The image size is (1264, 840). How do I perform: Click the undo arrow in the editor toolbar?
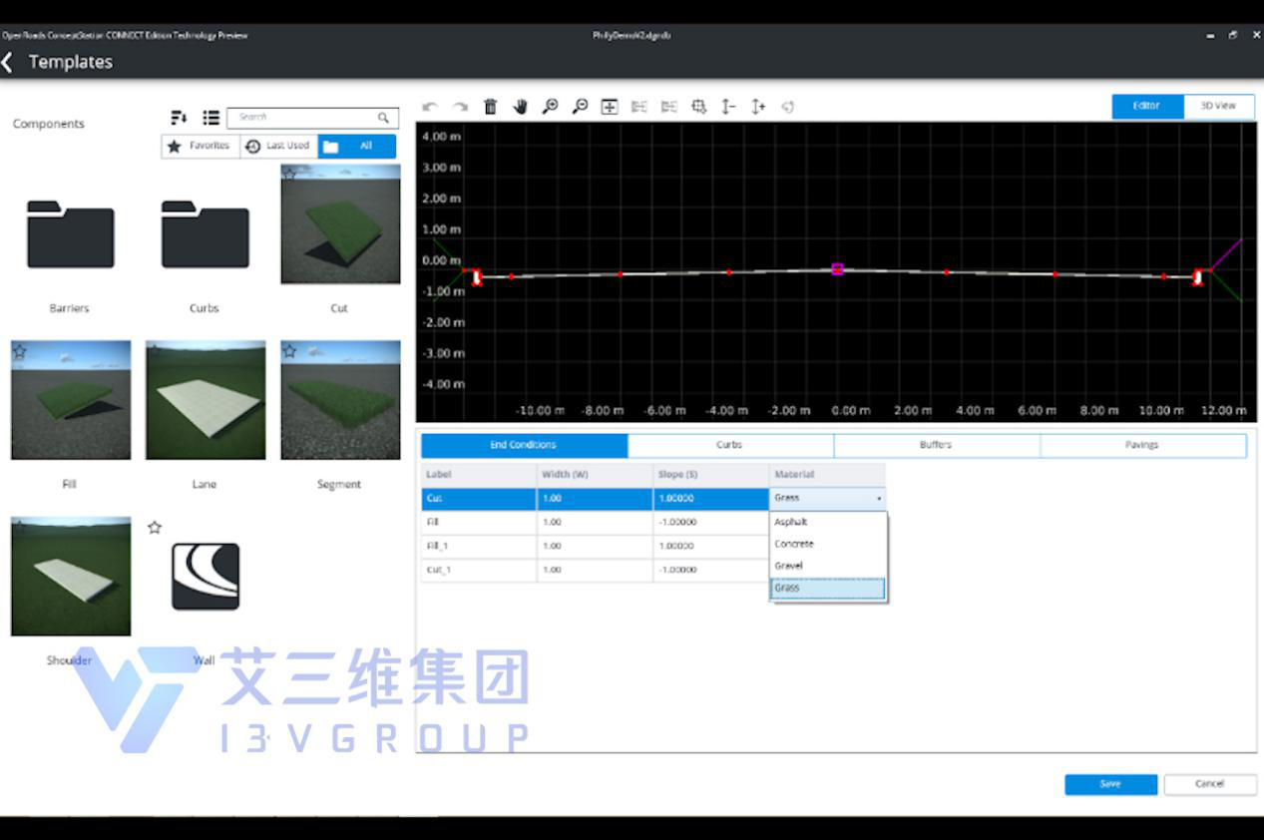(x=430, y=107)
